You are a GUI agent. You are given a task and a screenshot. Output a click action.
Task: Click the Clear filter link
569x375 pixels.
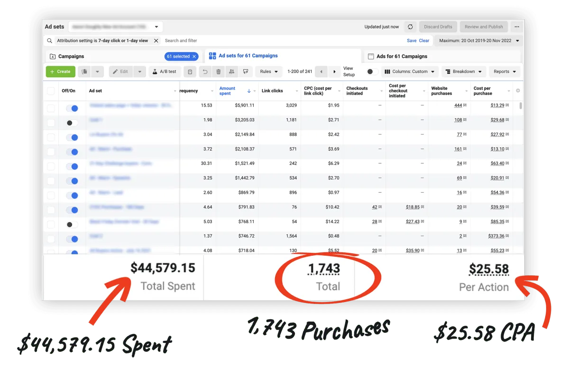tap(424, 41)
